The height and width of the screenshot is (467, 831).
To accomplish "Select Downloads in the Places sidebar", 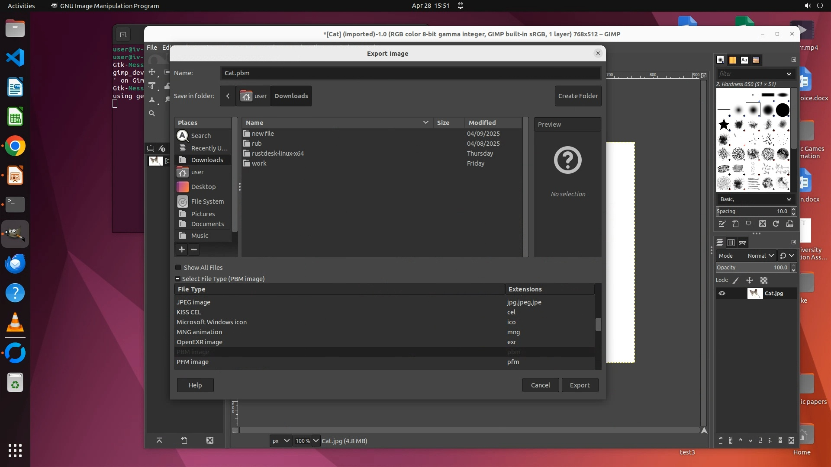I will tap(207, 160).
